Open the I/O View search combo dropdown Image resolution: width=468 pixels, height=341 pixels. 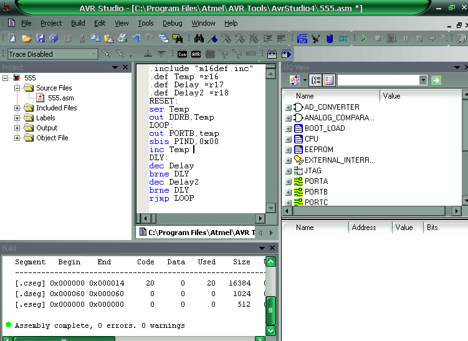423,80
